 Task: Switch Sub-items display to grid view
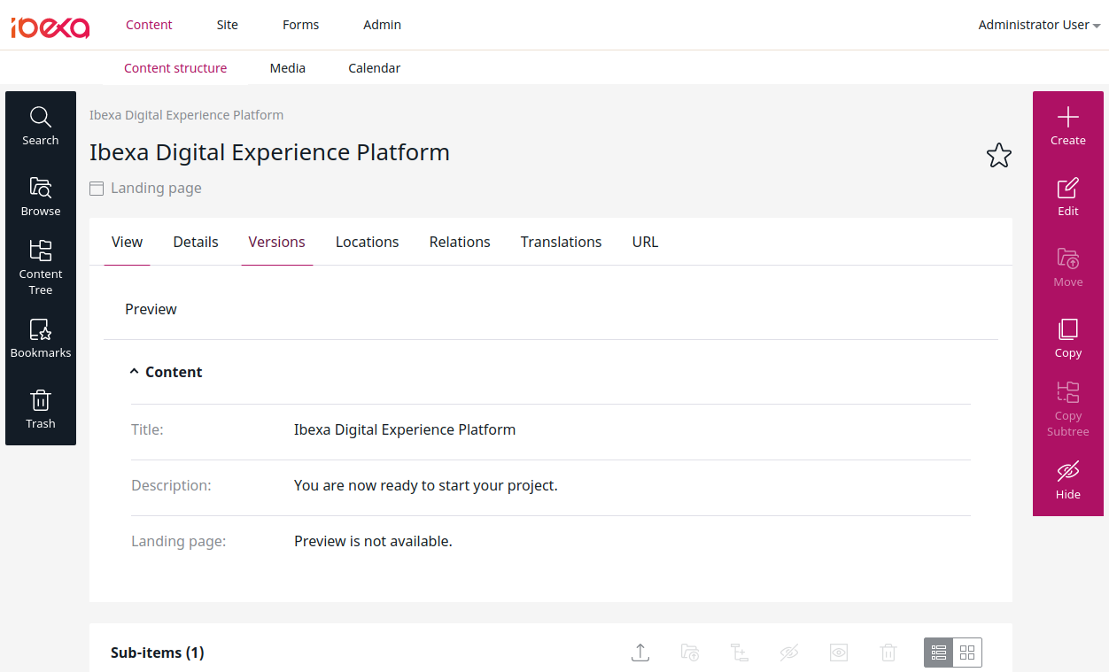966,653
